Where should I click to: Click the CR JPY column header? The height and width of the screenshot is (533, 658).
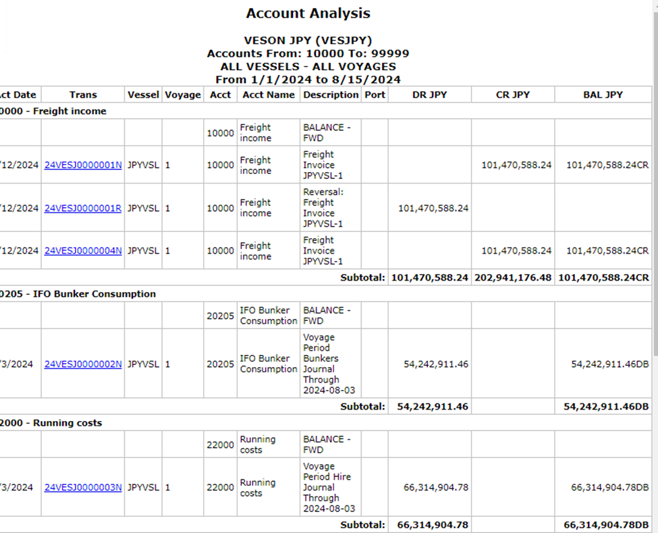click(x=512, y=95)
